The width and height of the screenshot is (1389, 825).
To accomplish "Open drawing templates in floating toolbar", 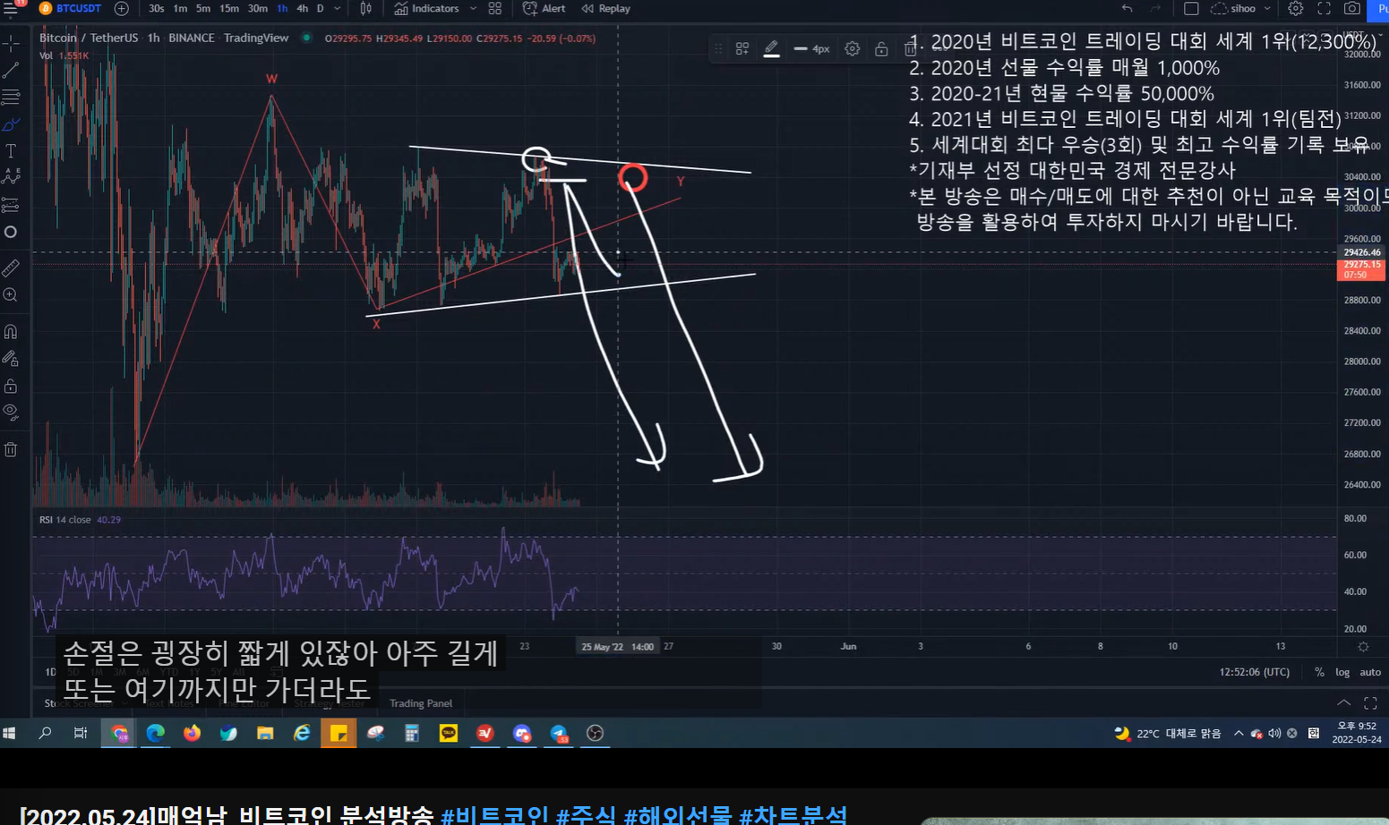I will [742, 48].
